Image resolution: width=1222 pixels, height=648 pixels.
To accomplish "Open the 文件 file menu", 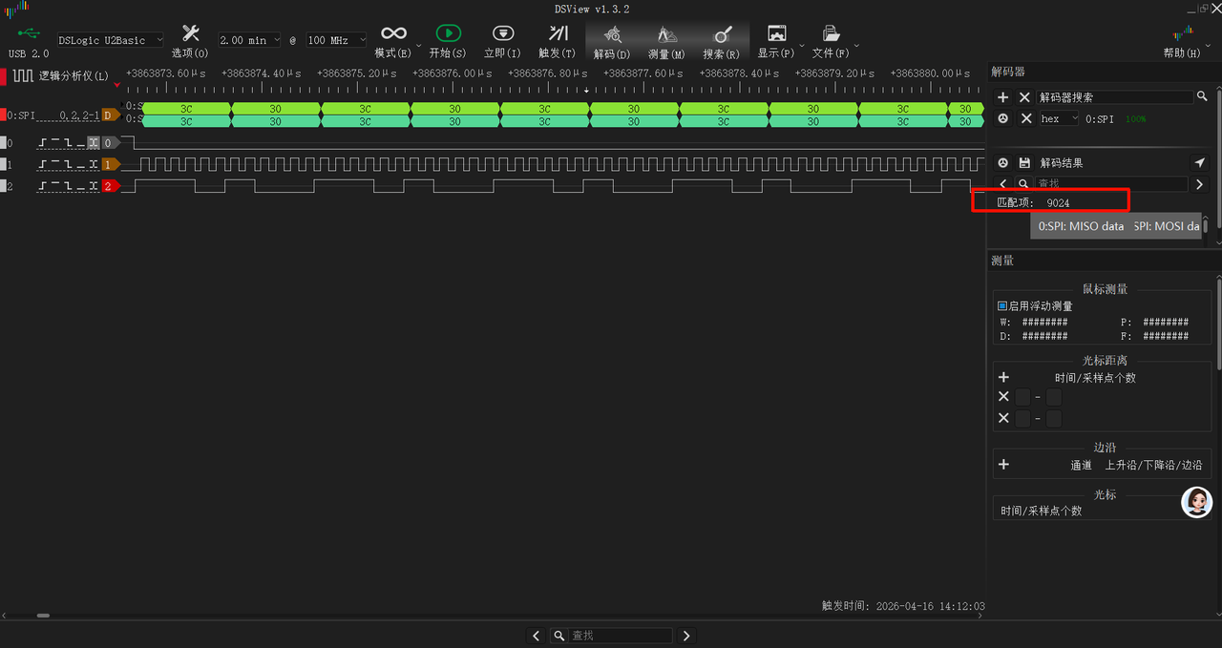I will coord(831,39).
